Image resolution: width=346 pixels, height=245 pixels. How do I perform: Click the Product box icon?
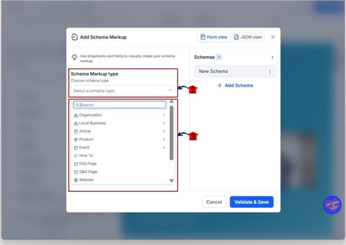[x=76, y=140]
